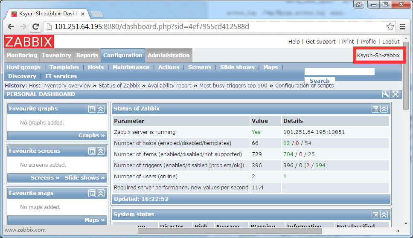Image resolution: width=413 pixels, height=238 pixels.
Task: Click the page icon in address bar
Action: tap(49, 26)
